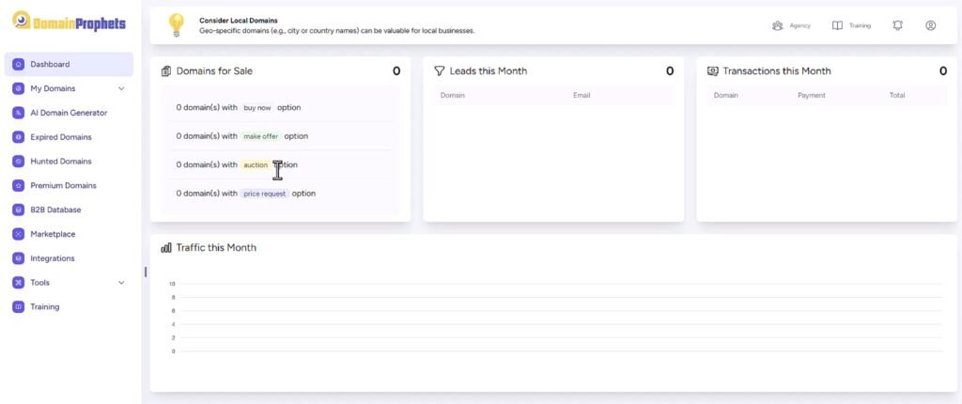Click the My Domains sidebar icon
This screenshot has width=962, height=404.
(19, 88)
